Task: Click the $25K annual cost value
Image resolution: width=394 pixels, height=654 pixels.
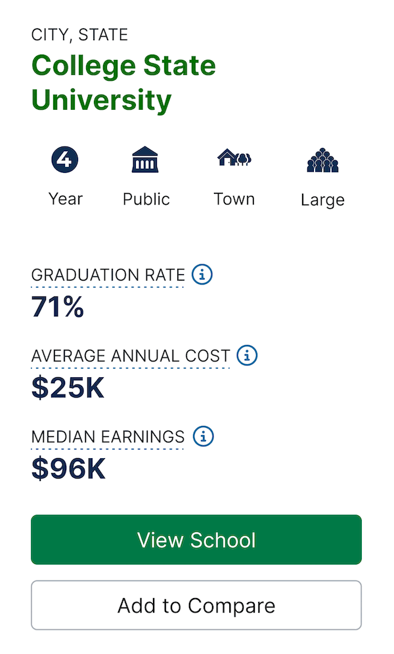Action: 68,388
